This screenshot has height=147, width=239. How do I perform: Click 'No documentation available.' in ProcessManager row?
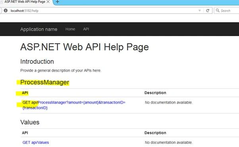coord(169,103)
